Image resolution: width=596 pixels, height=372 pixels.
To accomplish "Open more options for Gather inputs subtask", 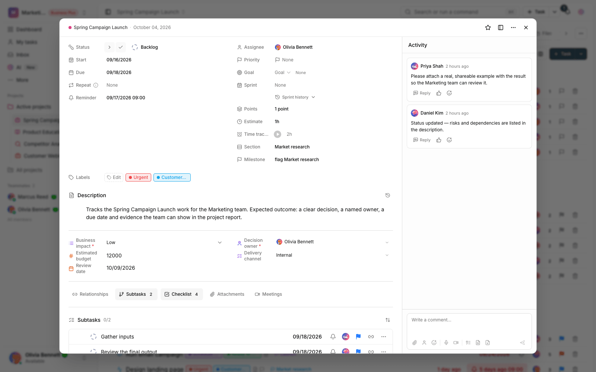I will pyautogui.click(x=384, y=337).
